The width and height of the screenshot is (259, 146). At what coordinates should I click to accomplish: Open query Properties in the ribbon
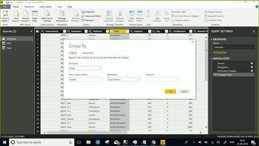click(88, 12)
